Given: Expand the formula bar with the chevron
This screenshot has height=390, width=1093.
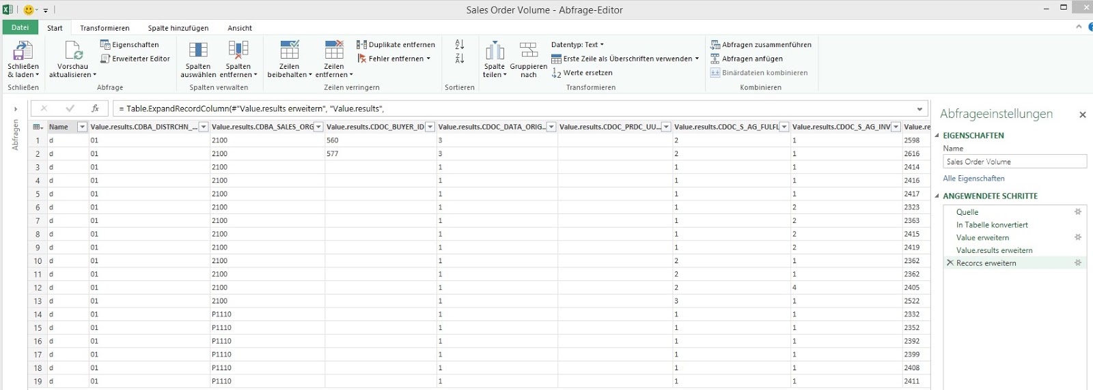Looking at the screenshot, I should pyautogui.click(x=919, y=109).
